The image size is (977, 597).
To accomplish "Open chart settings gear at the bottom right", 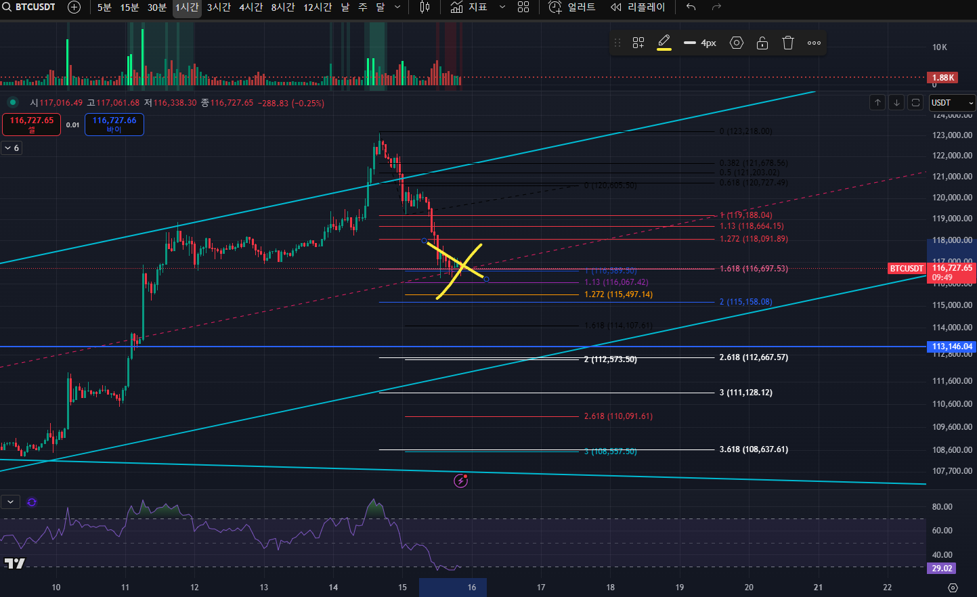I will [953, 587].
